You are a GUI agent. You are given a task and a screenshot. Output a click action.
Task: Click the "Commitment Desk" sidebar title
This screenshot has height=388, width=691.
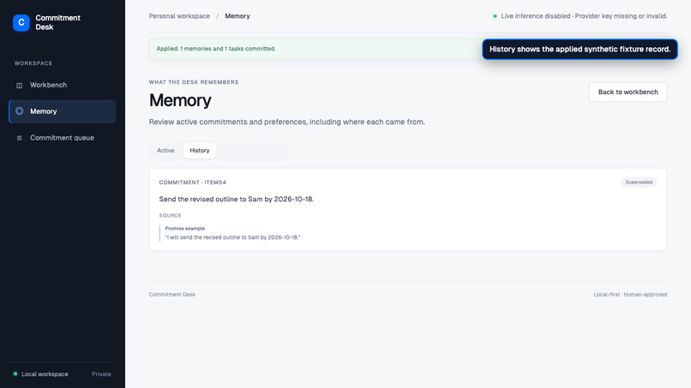(57, 22)
